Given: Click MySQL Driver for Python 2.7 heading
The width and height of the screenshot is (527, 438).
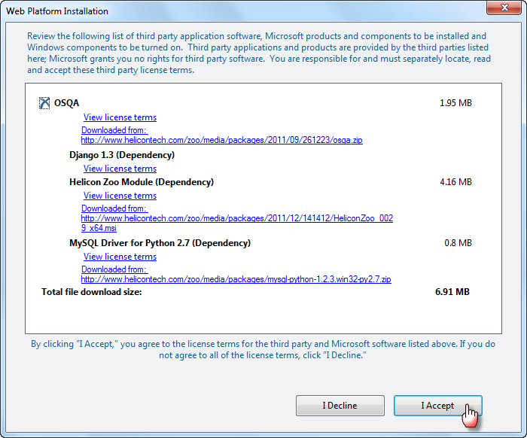Looking at the screenshot, I should [160, 243].
